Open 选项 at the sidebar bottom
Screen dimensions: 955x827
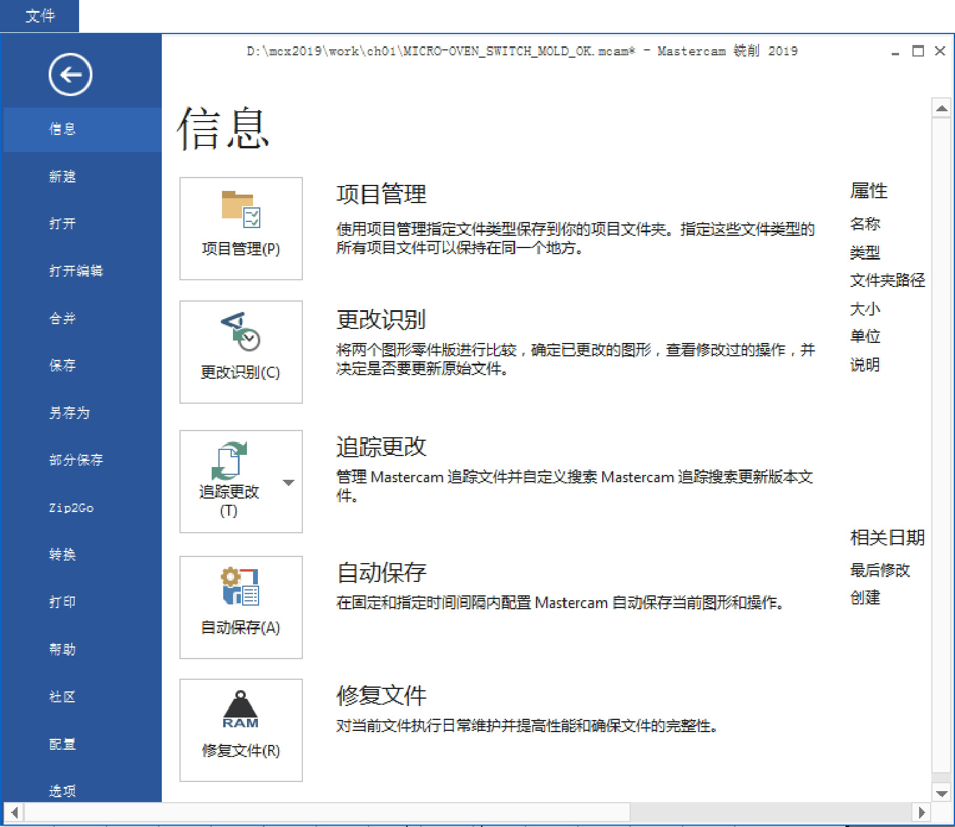pos(63,791)
